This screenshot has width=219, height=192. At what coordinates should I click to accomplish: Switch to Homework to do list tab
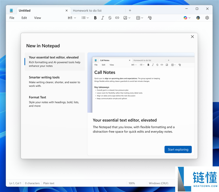coord(98,11)
